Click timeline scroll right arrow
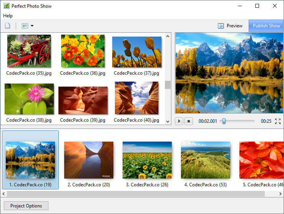 pos(280,194)
